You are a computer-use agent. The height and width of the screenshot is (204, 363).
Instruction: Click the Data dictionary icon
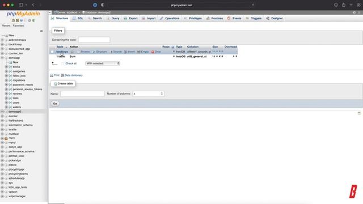62,75
